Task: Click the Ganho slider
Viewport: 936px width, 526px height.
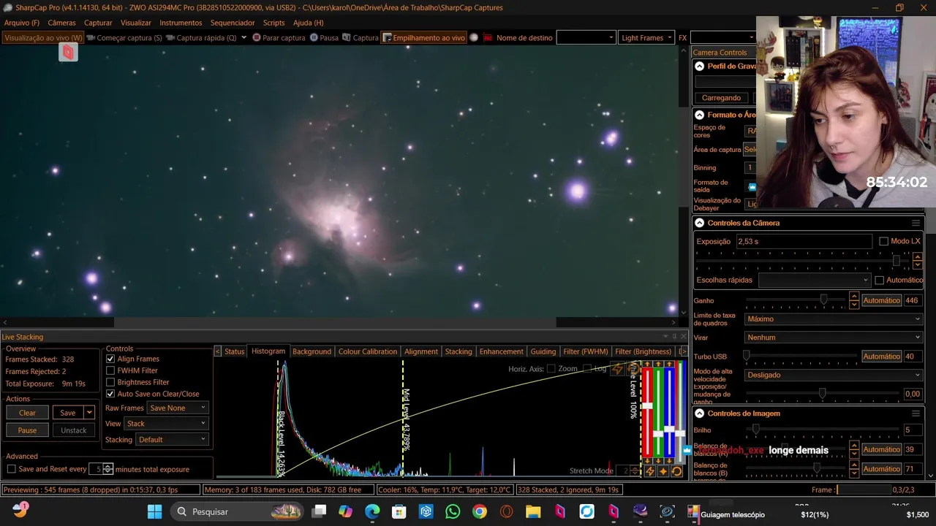Action: click(796, 300)
